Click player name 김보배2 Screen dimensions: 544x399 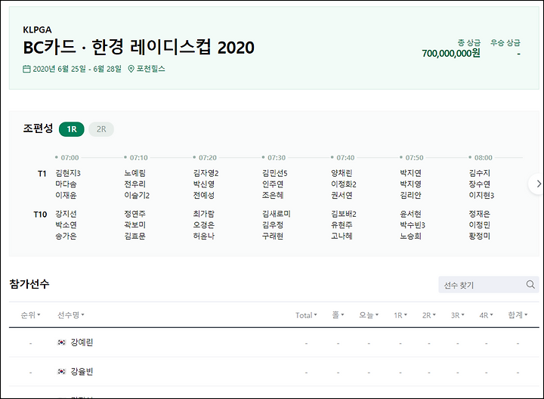[344, 214]
